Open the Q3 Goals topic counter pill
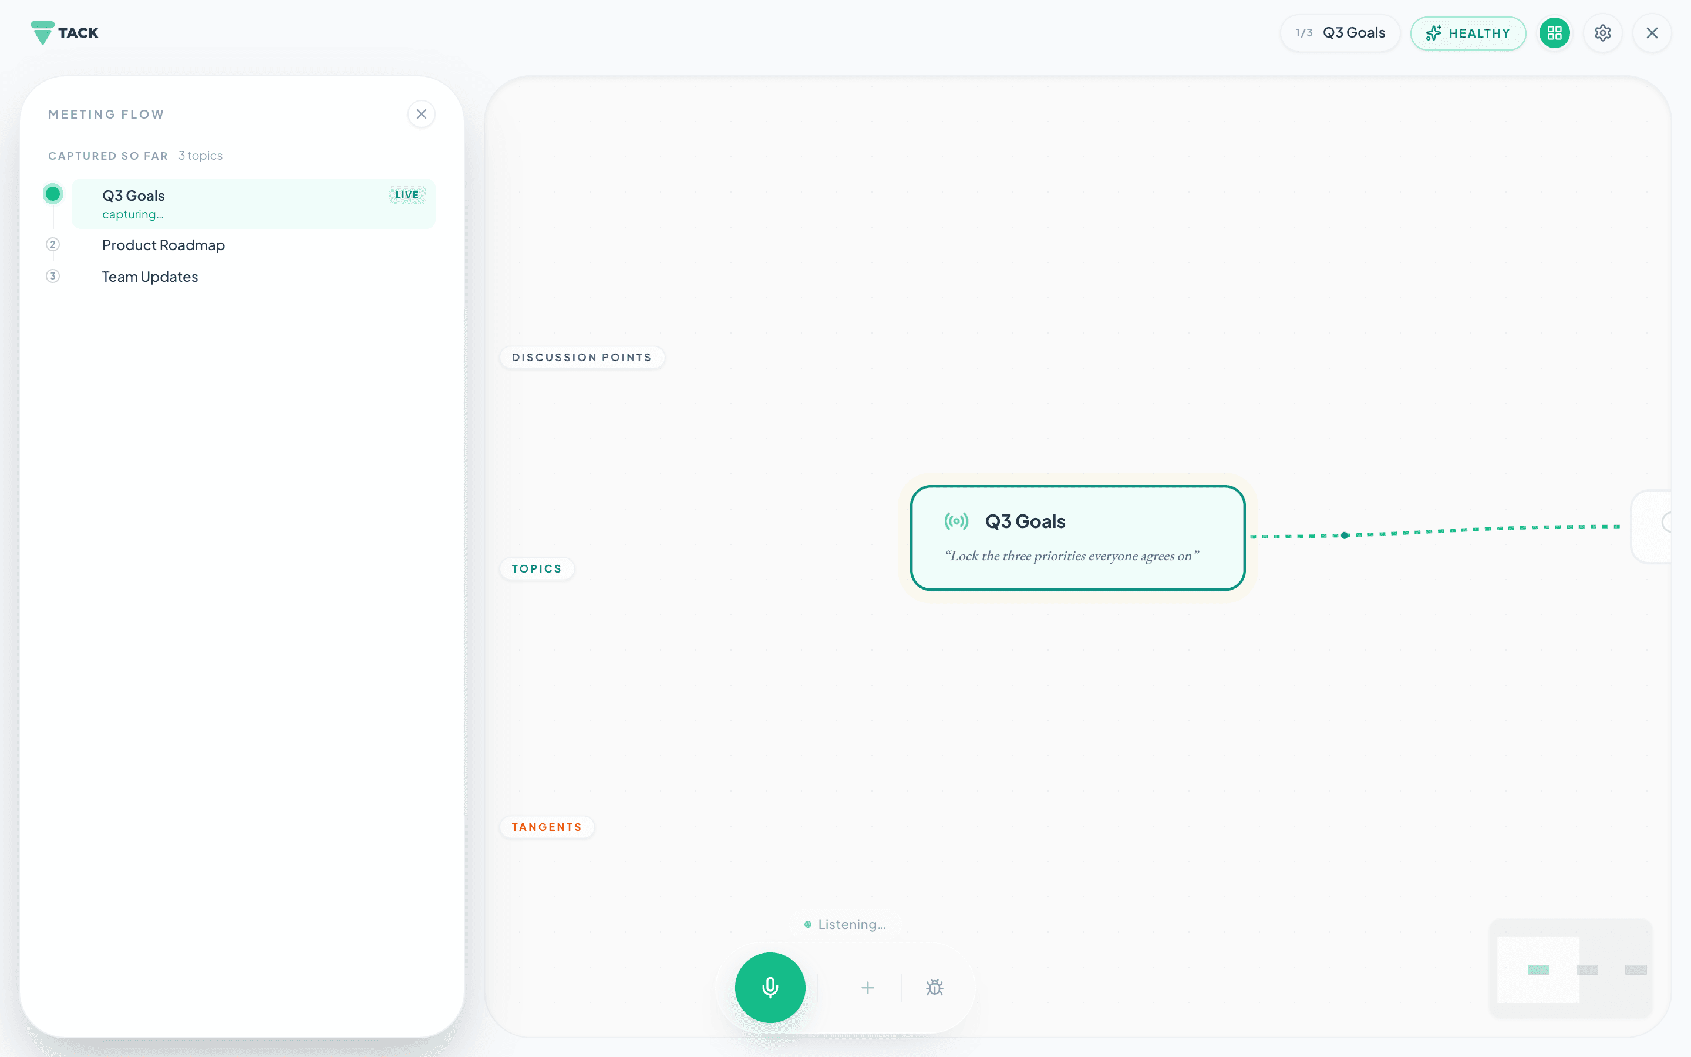This screenshot has width=1691, height=1057. click(1339, 33)
